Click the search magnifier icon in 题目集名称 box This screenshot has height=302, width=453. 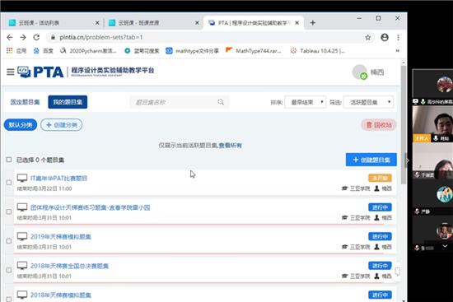point(221,102)
